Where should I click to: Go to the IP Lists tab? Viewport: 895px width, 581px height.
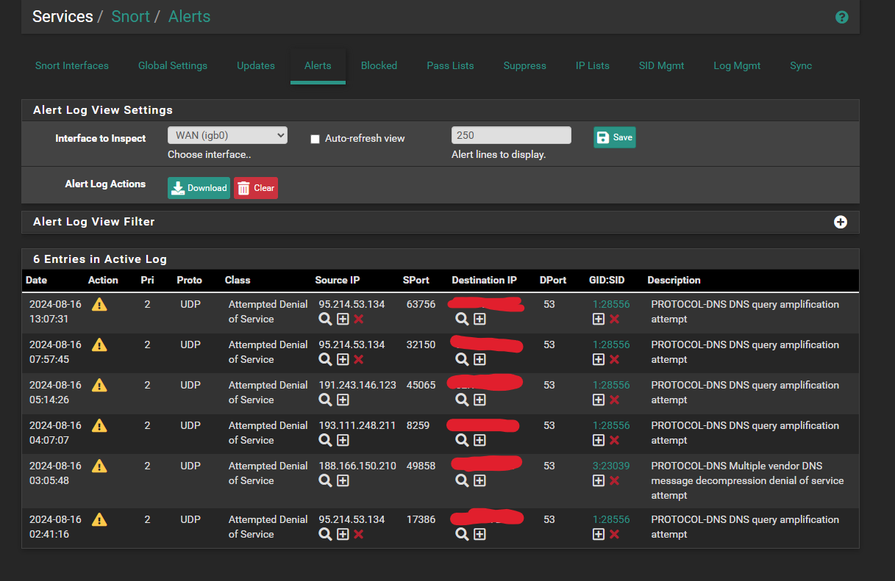(x=593, y=65)
